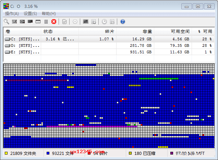This screenshot has height=160, width=218.
Task: Click the 1 % free cell for E:
Action: pos(203,52)
